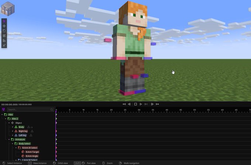Select the purple cursor Select tool
Image resolution: width=251 pixels, height=165 pixels.
pos(4,21)
